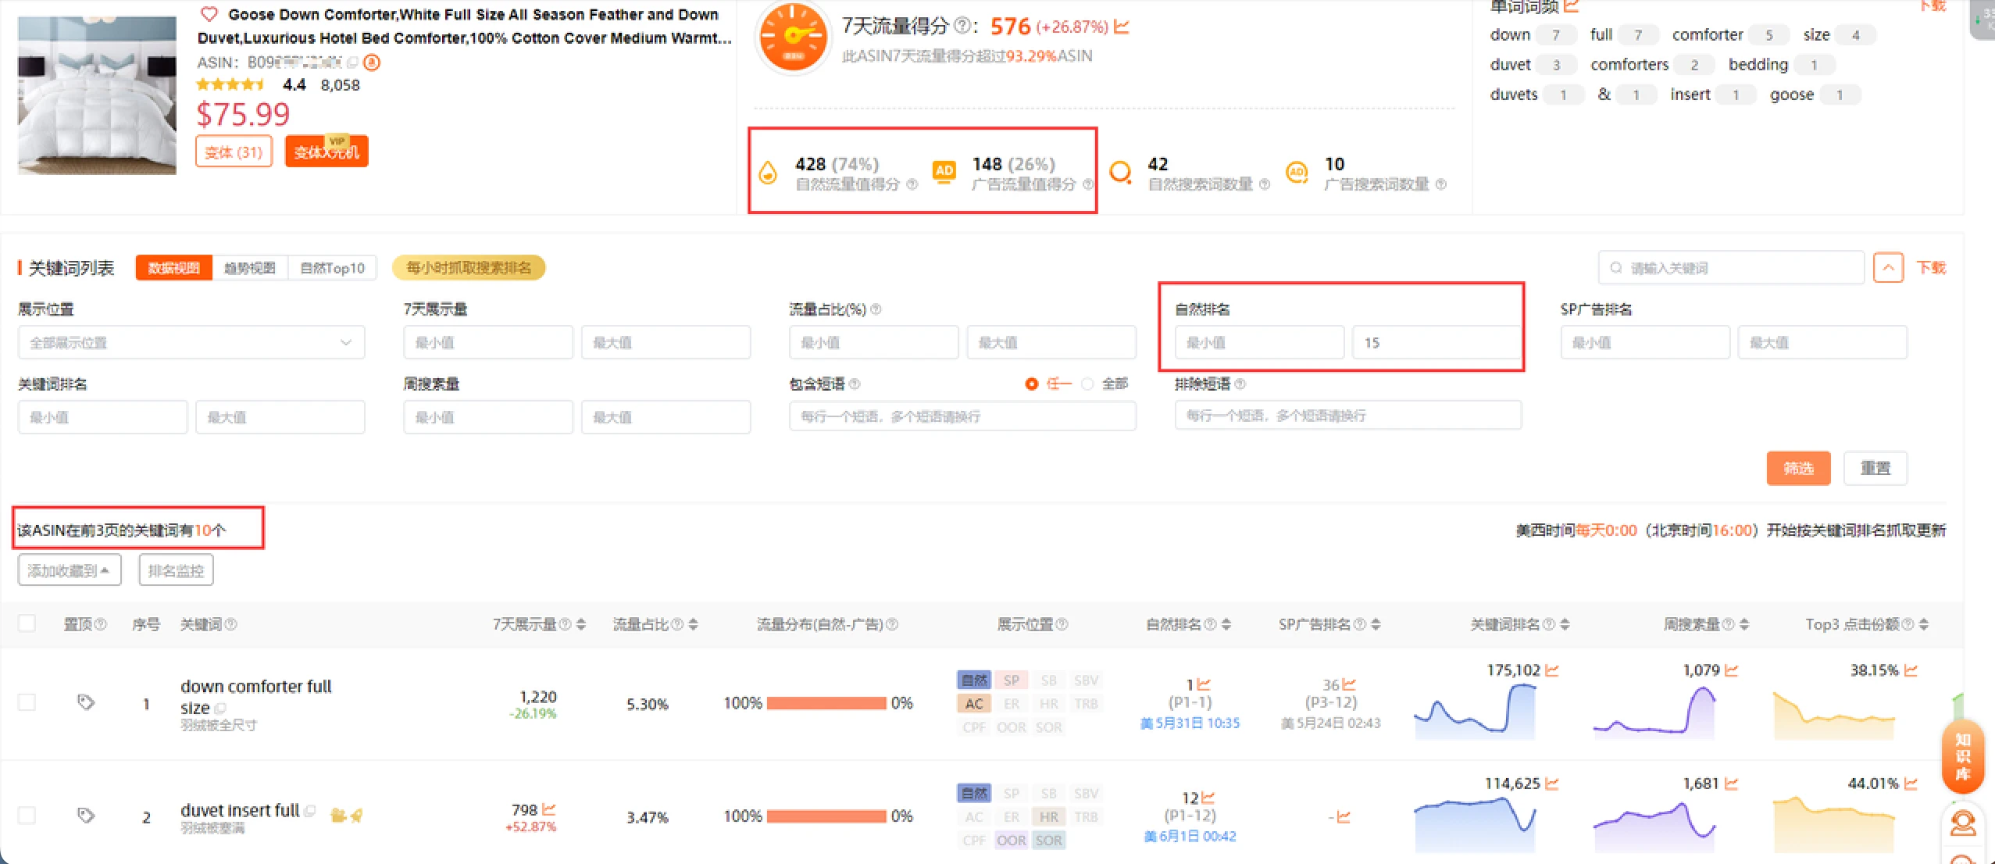The height and width of the screenshot is (864, 1995).
Task: Click help icon beside 流量占比(%) filter
Action: 876,309
